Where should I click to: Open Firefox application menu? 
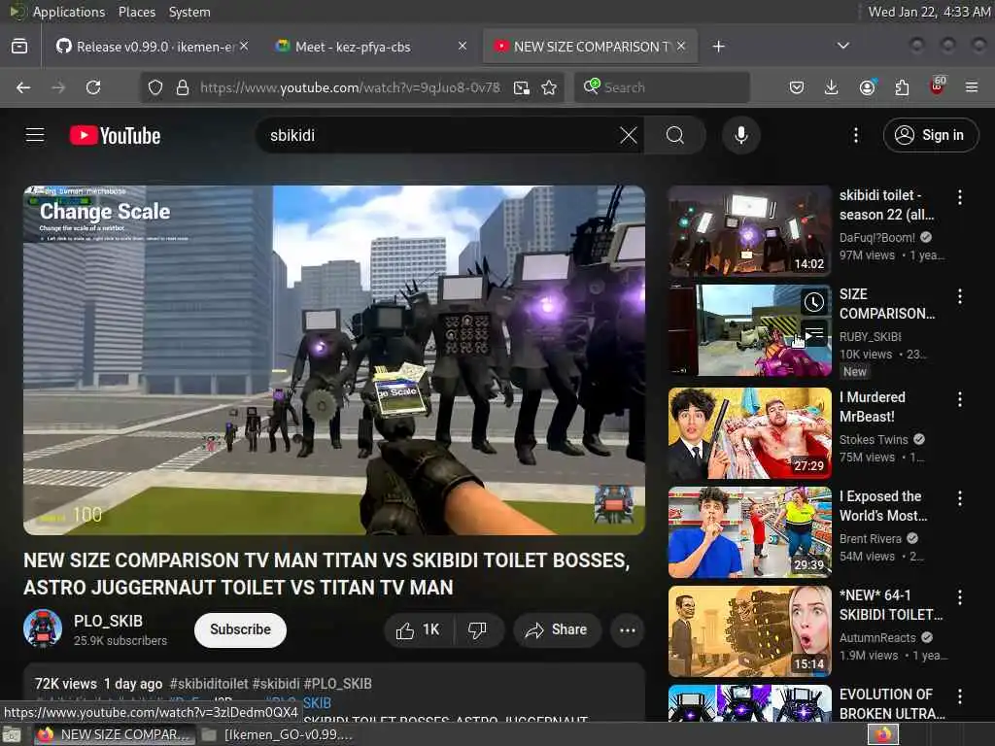(x=972, y=87)
